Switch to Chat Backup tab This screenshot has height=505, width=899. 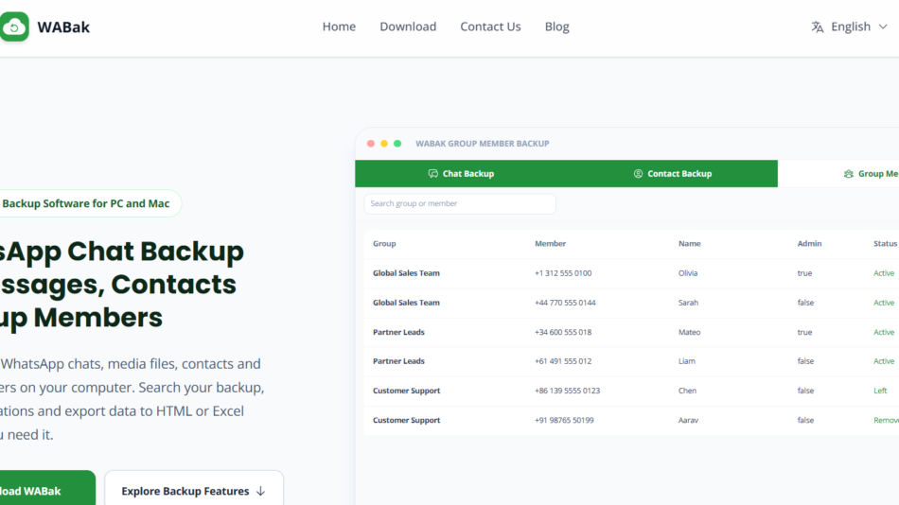[x=461, y=174]
